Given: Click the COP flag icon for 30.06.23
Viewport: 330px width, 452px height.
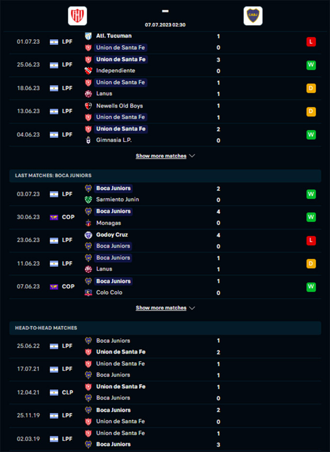Looking at the screenshot, I should tap(54, 218).
